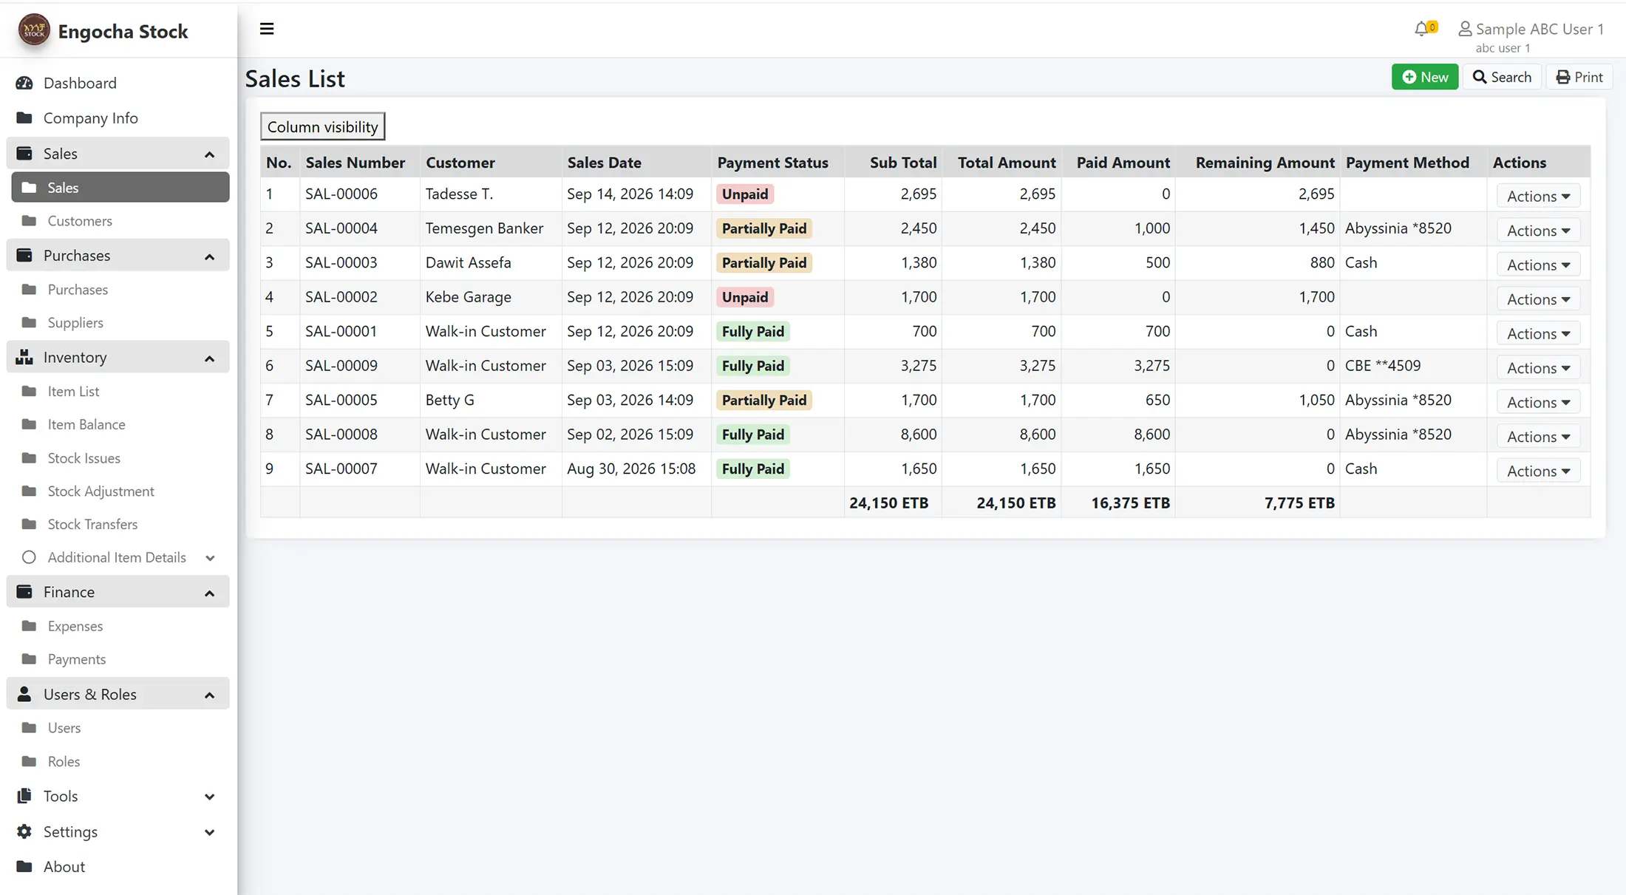Image resolution: width=1626 pixels, height=895 pixels.
Task: Click the Users & Roles person icon
Action: 24,694
